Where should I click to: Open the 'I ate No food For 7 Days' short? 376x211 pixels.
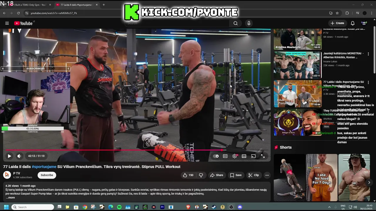[322, 177]
